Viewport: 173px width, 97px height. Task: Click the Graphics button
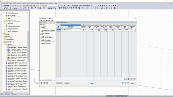coord(92,83)
